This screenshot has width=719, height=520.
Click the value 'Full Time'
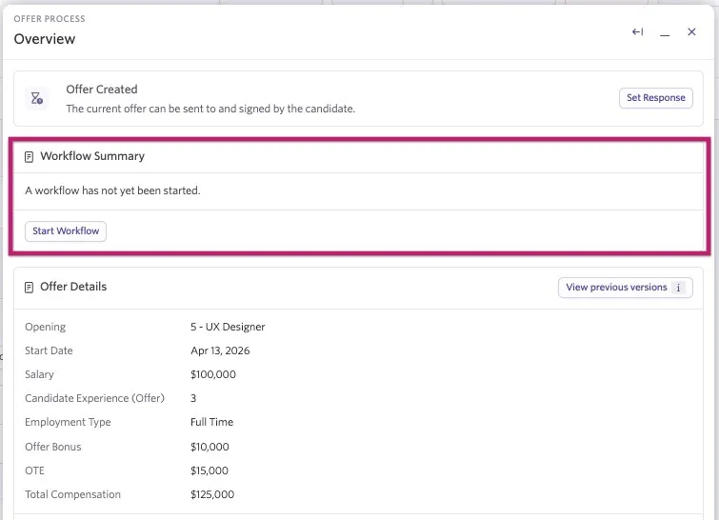point(211,422)
